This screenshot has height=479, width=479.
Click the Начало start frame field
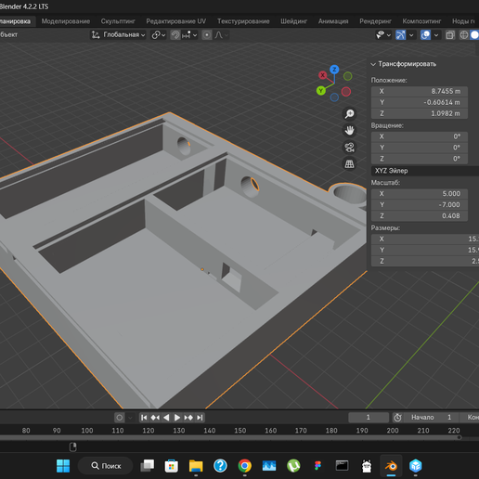(x=431, y=418)
